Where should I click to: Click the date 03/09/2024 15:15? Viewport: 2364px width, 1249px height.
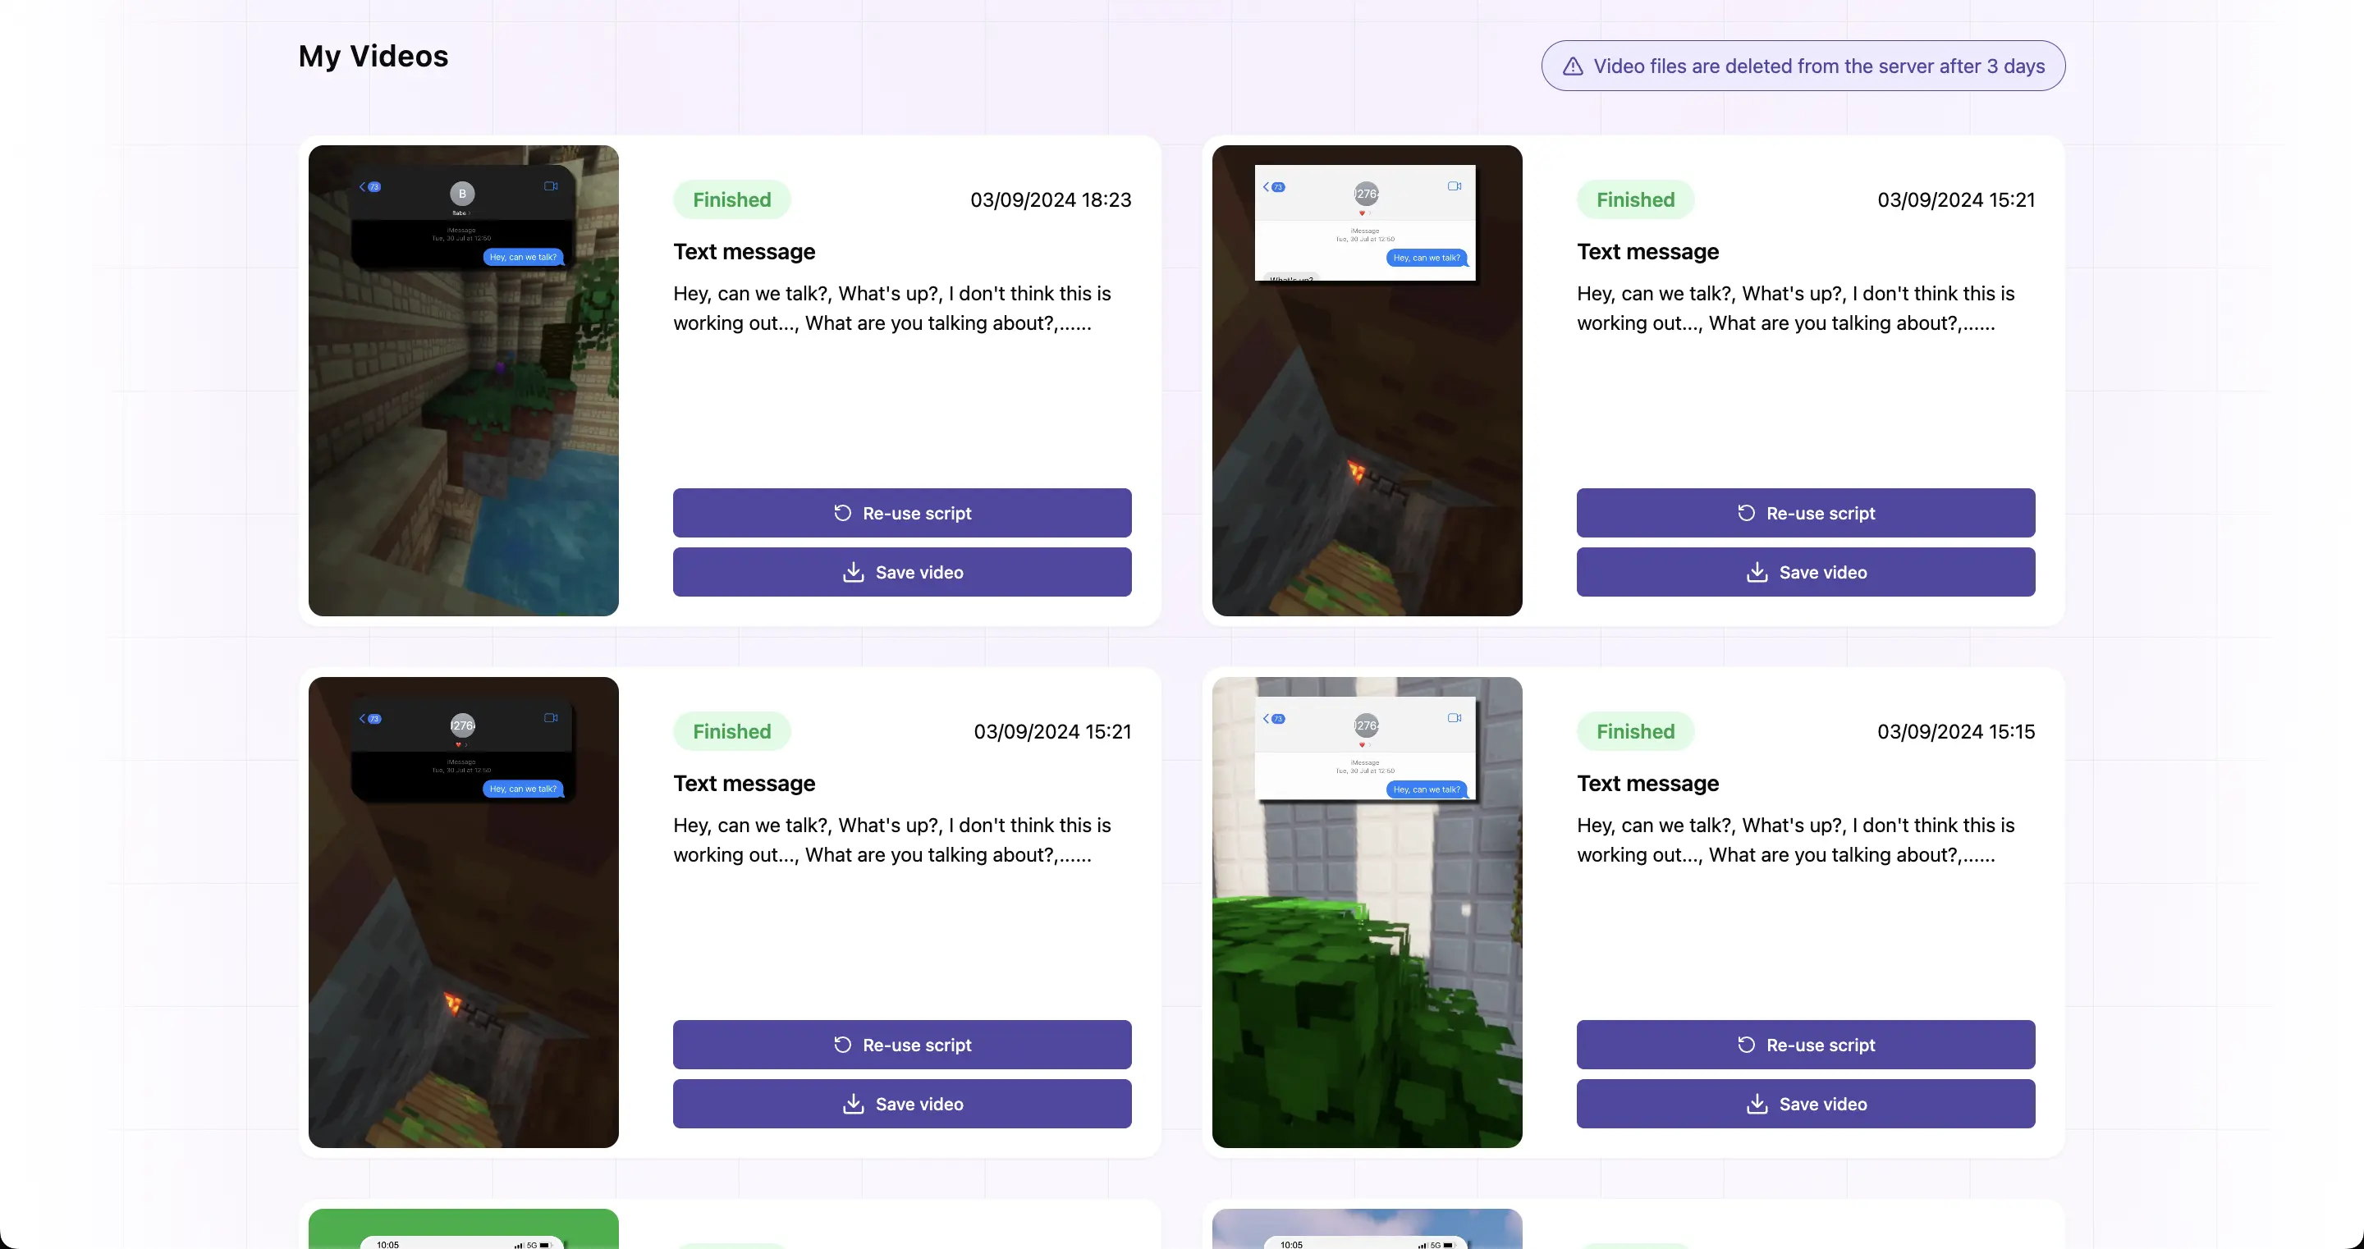coord(1955,731)
